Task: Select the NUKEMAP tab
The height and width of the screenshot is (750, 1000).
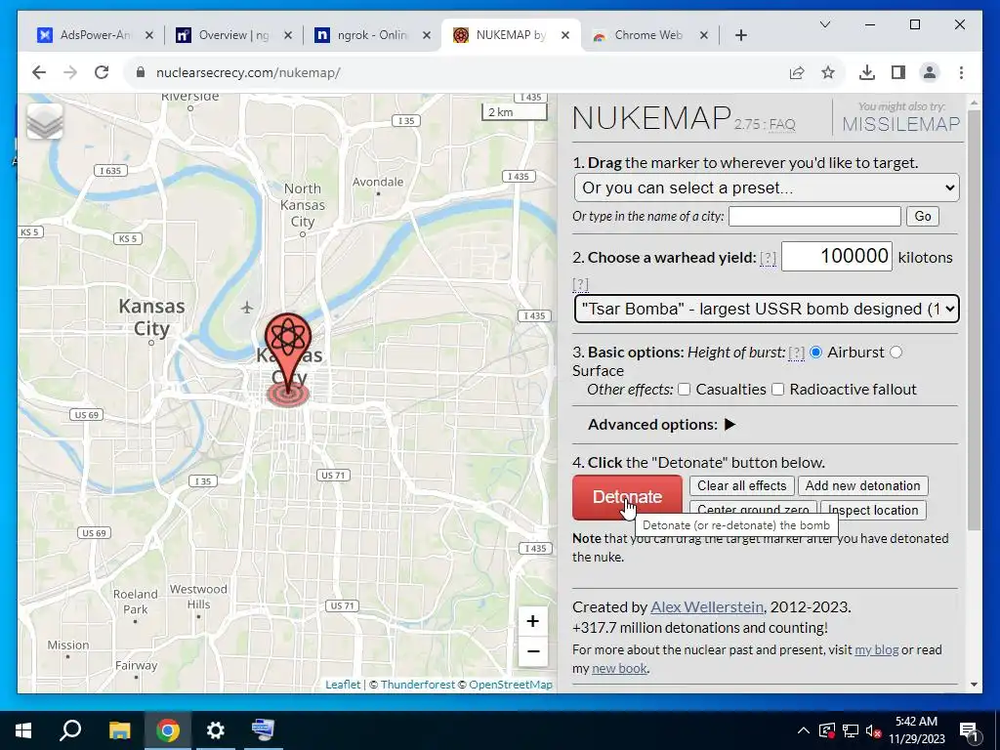Action: click(x=510, y=35)
